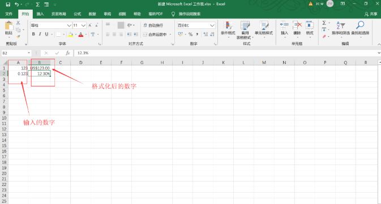This screenshot has width=381, height=204.
Task: Expand the Name Box B2 dropdown
Action: tap(29, 53)
